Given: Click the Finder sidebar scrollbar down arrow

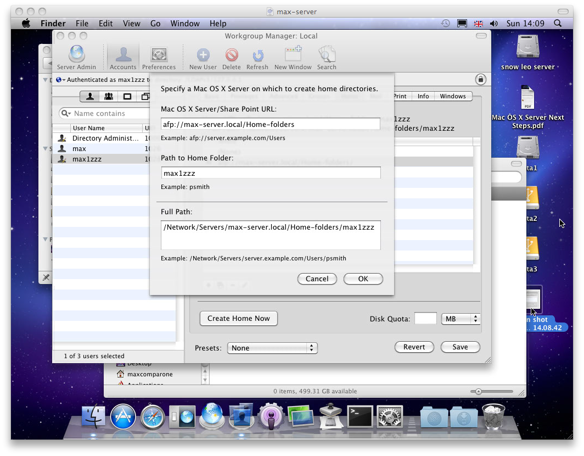Looking at the screenshot, I should (x=205, y=380).
